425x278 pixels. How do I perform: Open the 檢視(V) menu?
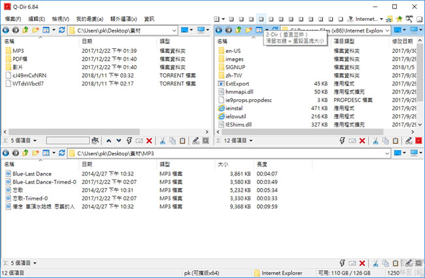pos(60,19)
